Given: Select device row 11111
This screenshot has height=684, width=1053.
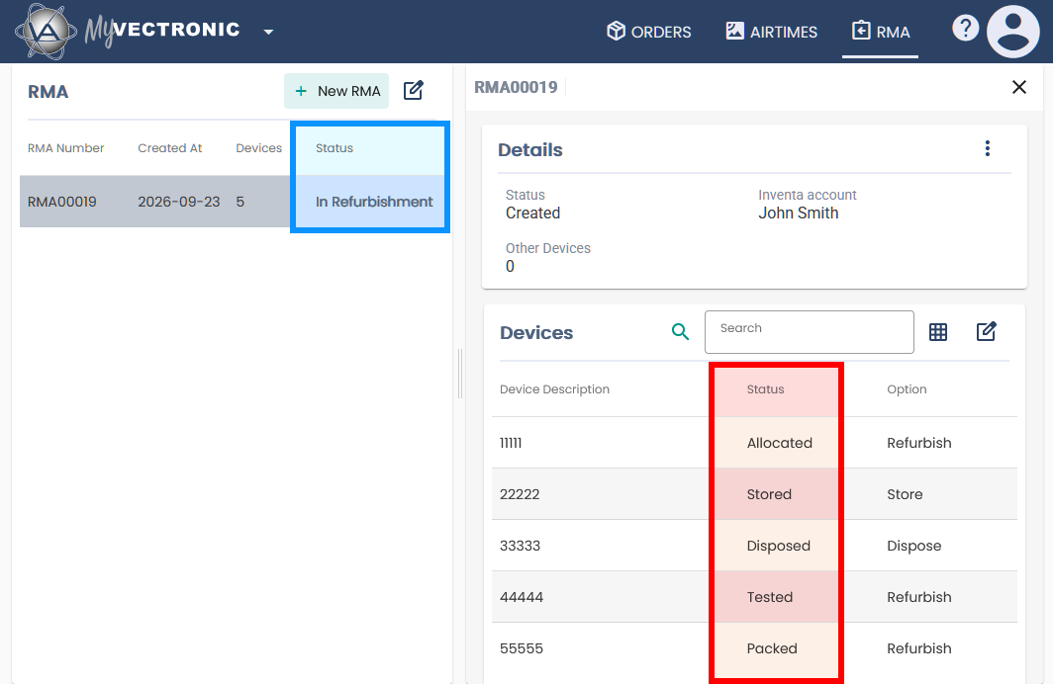Looking at the screenshot, I should (x=754, y=443).
